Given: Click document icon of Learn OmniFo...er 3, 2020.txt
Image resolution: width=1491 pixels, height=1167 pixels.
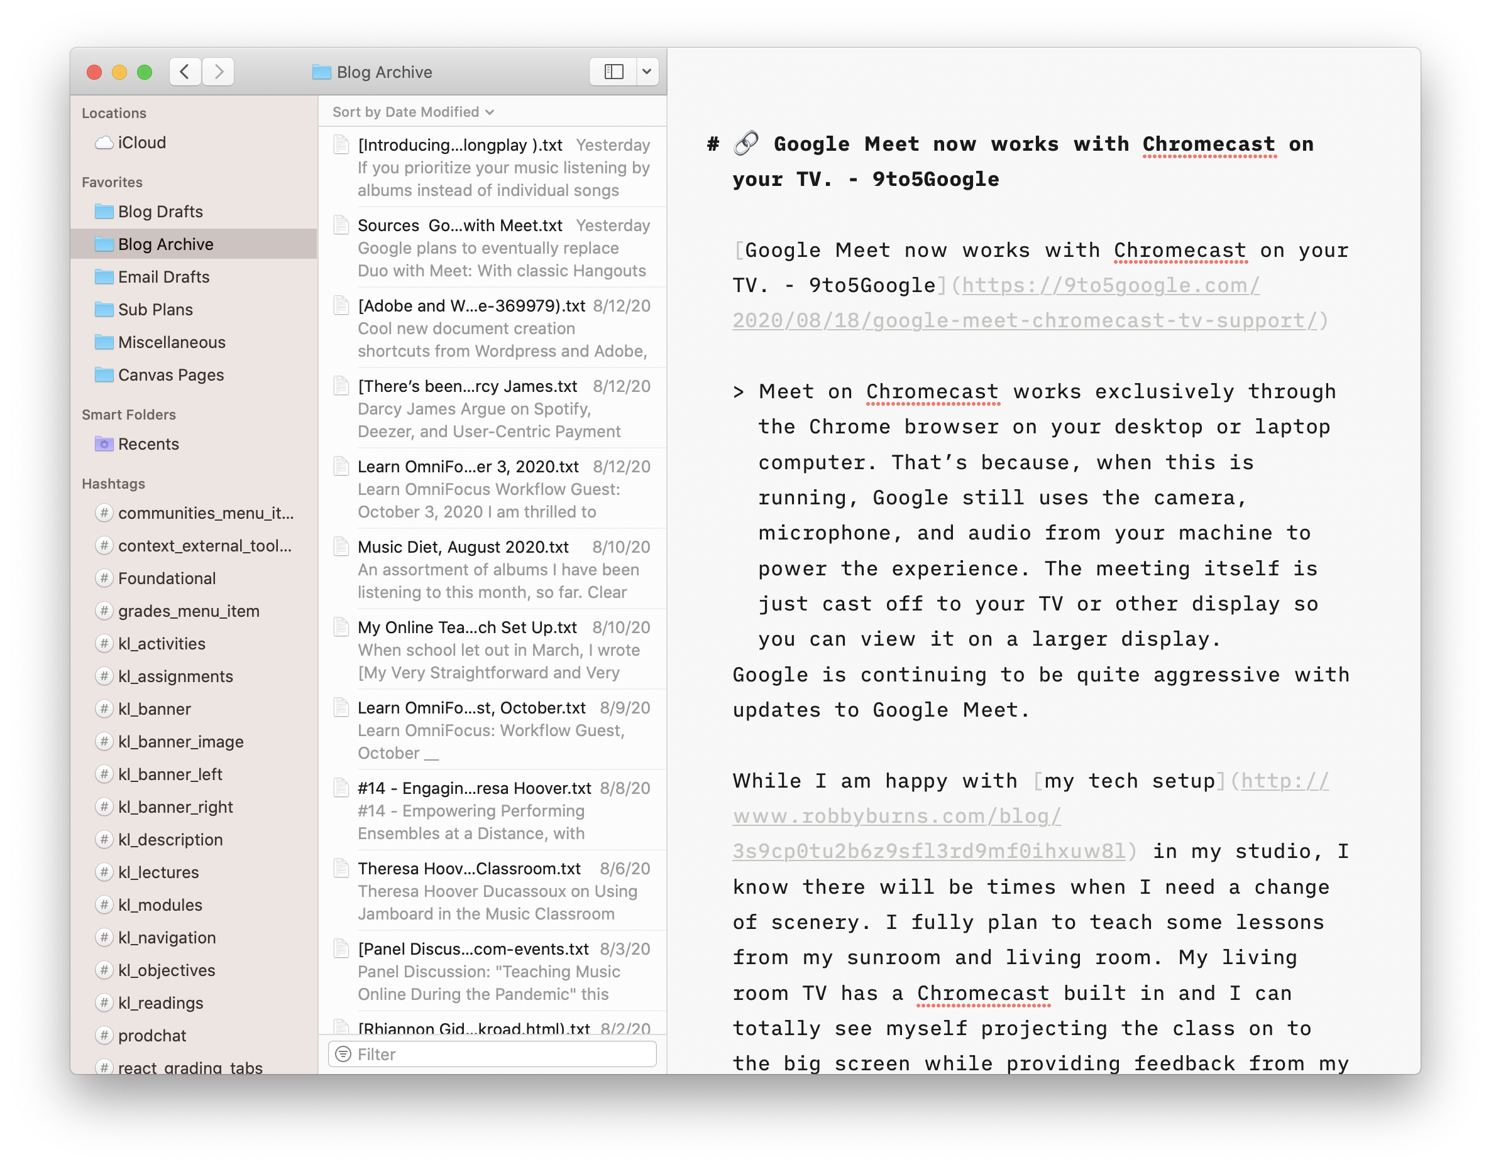Looking at the screenshot, I should tap(341, 466).
